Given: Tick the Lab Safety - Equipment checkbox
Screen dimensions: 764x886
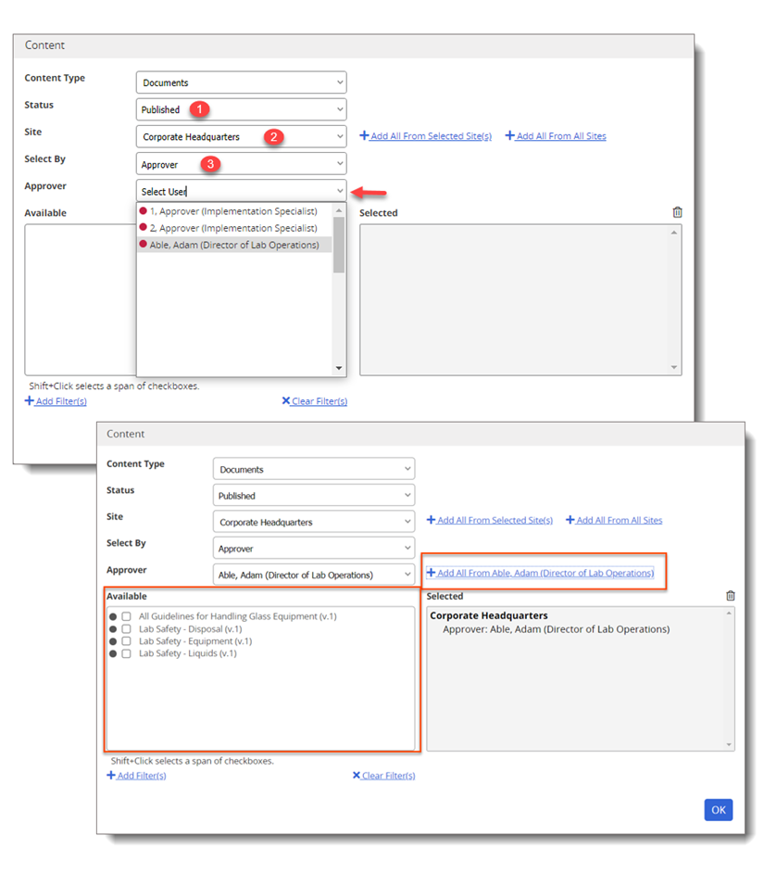Looking at the screenshot, I should tap(126, 641).
